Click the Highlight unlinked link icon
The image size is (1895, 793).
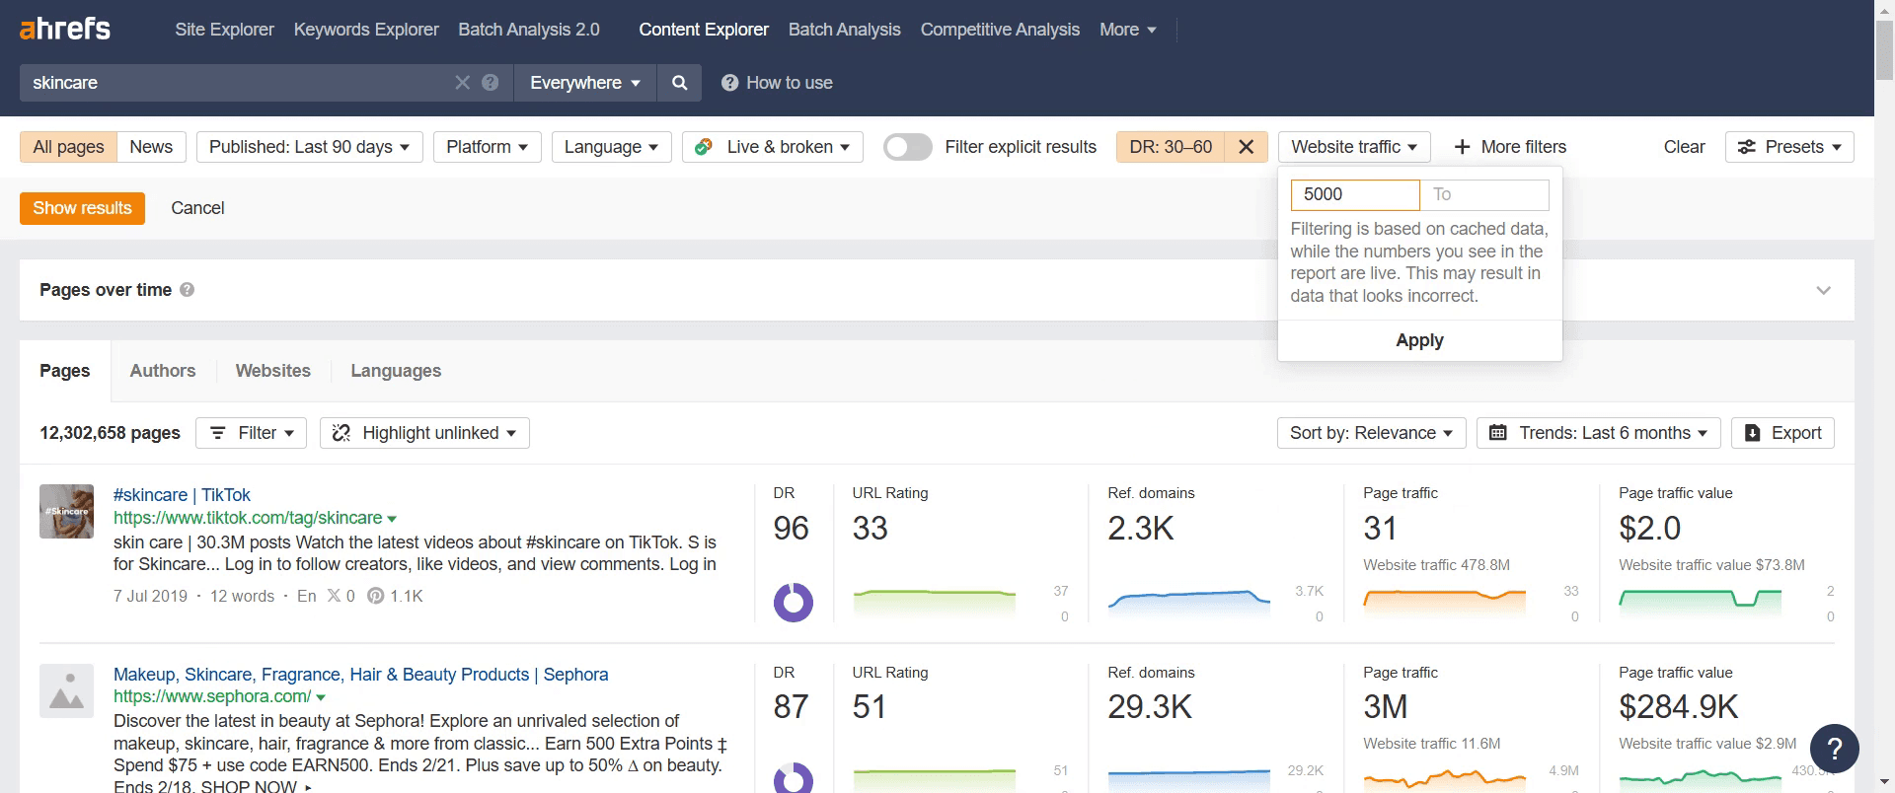[x=341, y=433]
